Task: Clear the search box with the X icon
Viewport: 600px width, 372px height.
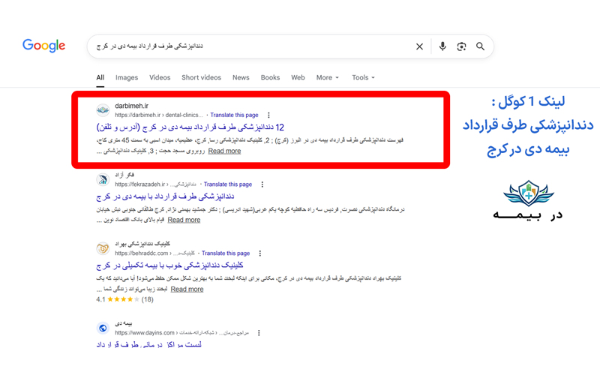Action: point(419,46)
